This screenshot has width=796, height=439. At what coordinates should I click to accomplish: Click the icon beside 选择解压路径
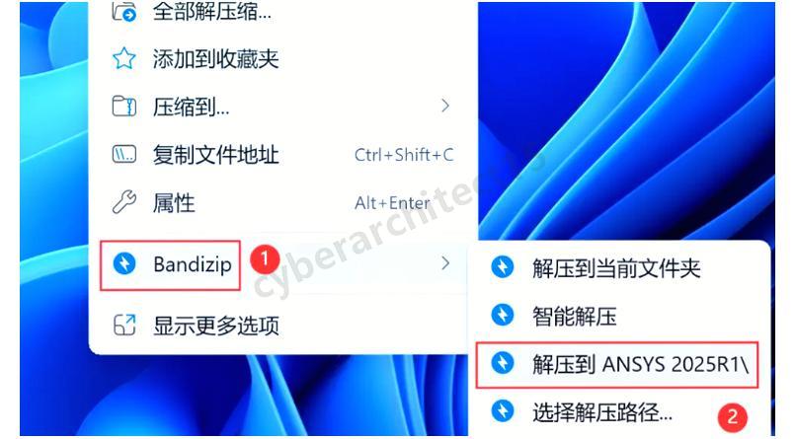503,411
